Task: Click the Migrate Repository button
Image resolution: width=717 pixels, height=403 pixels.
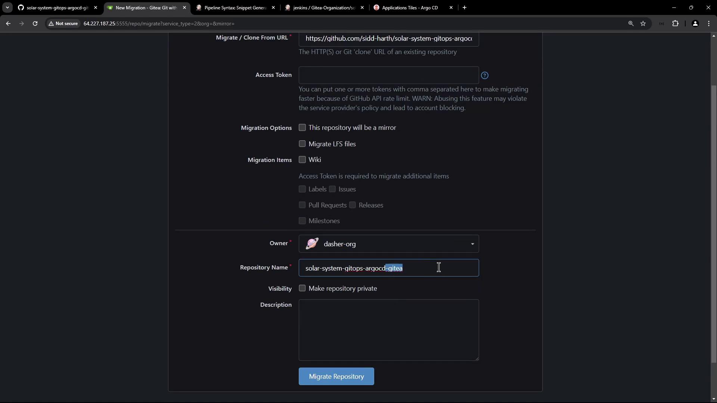Action: click(336, 376)
